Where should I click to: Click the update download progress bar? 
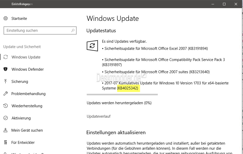pos(122,94)
